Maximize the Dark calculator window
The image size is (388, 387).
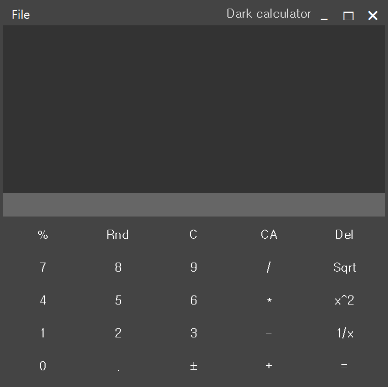(348, 16)
